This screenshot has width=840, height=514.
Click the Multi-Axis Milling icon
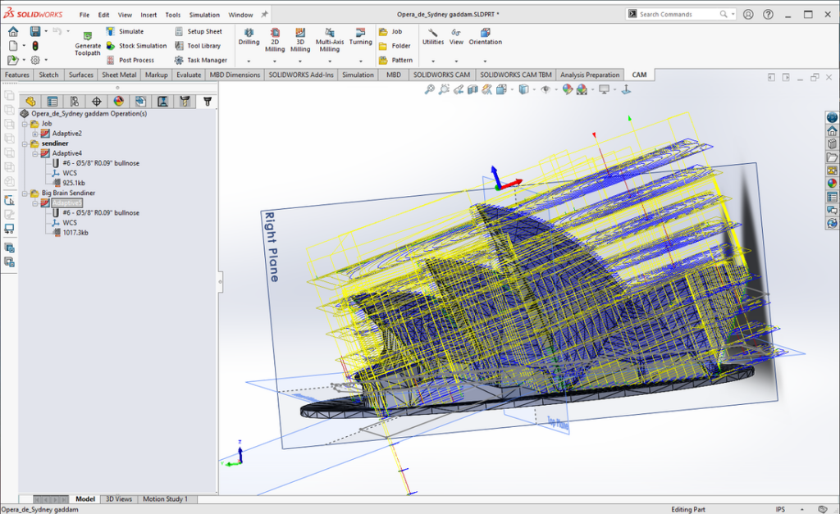(330, 32)
